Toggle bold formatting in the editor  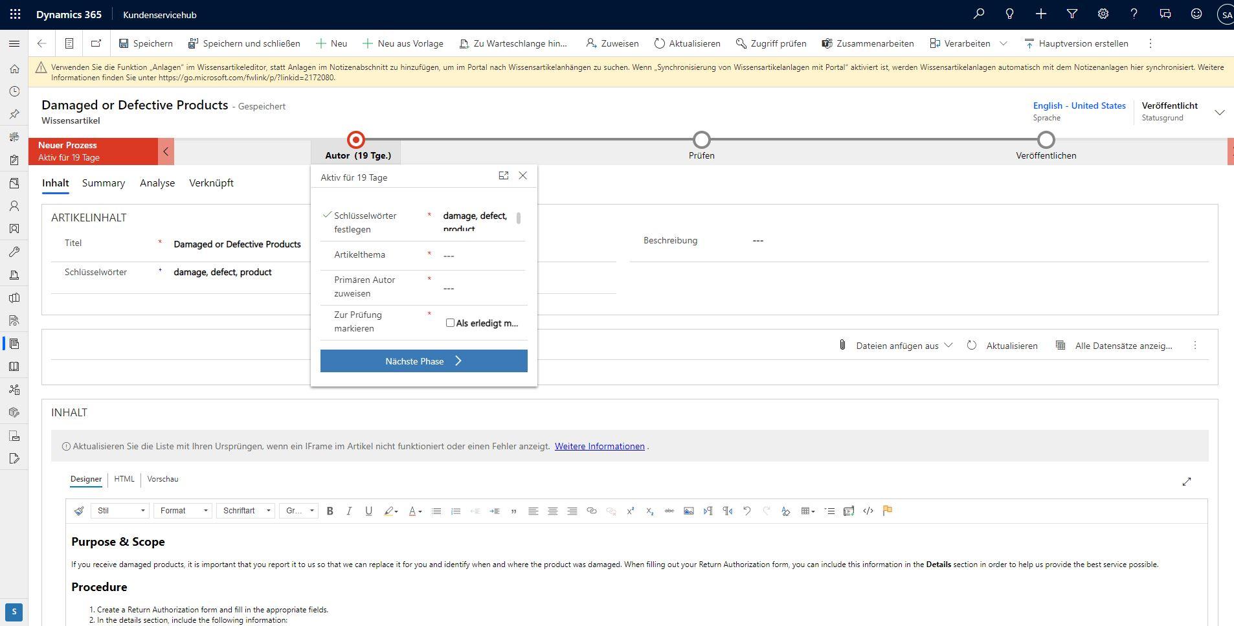(330, 511)
